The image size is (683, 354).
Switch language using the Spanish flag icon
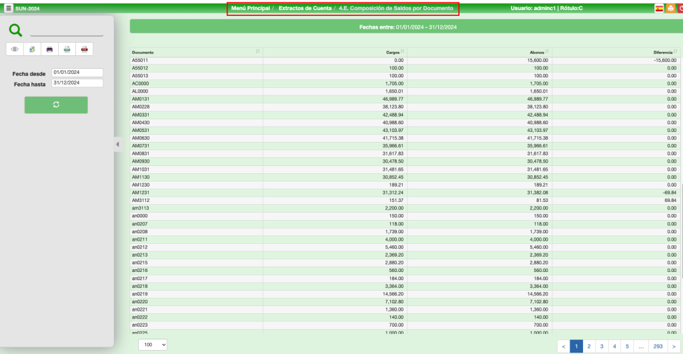[658, 9]
